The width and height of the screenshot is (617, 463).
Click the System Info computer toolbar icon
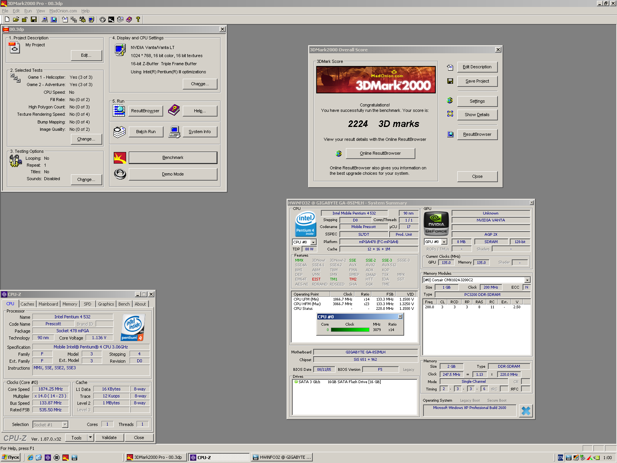pyautogui.click(x=45, y=19)
